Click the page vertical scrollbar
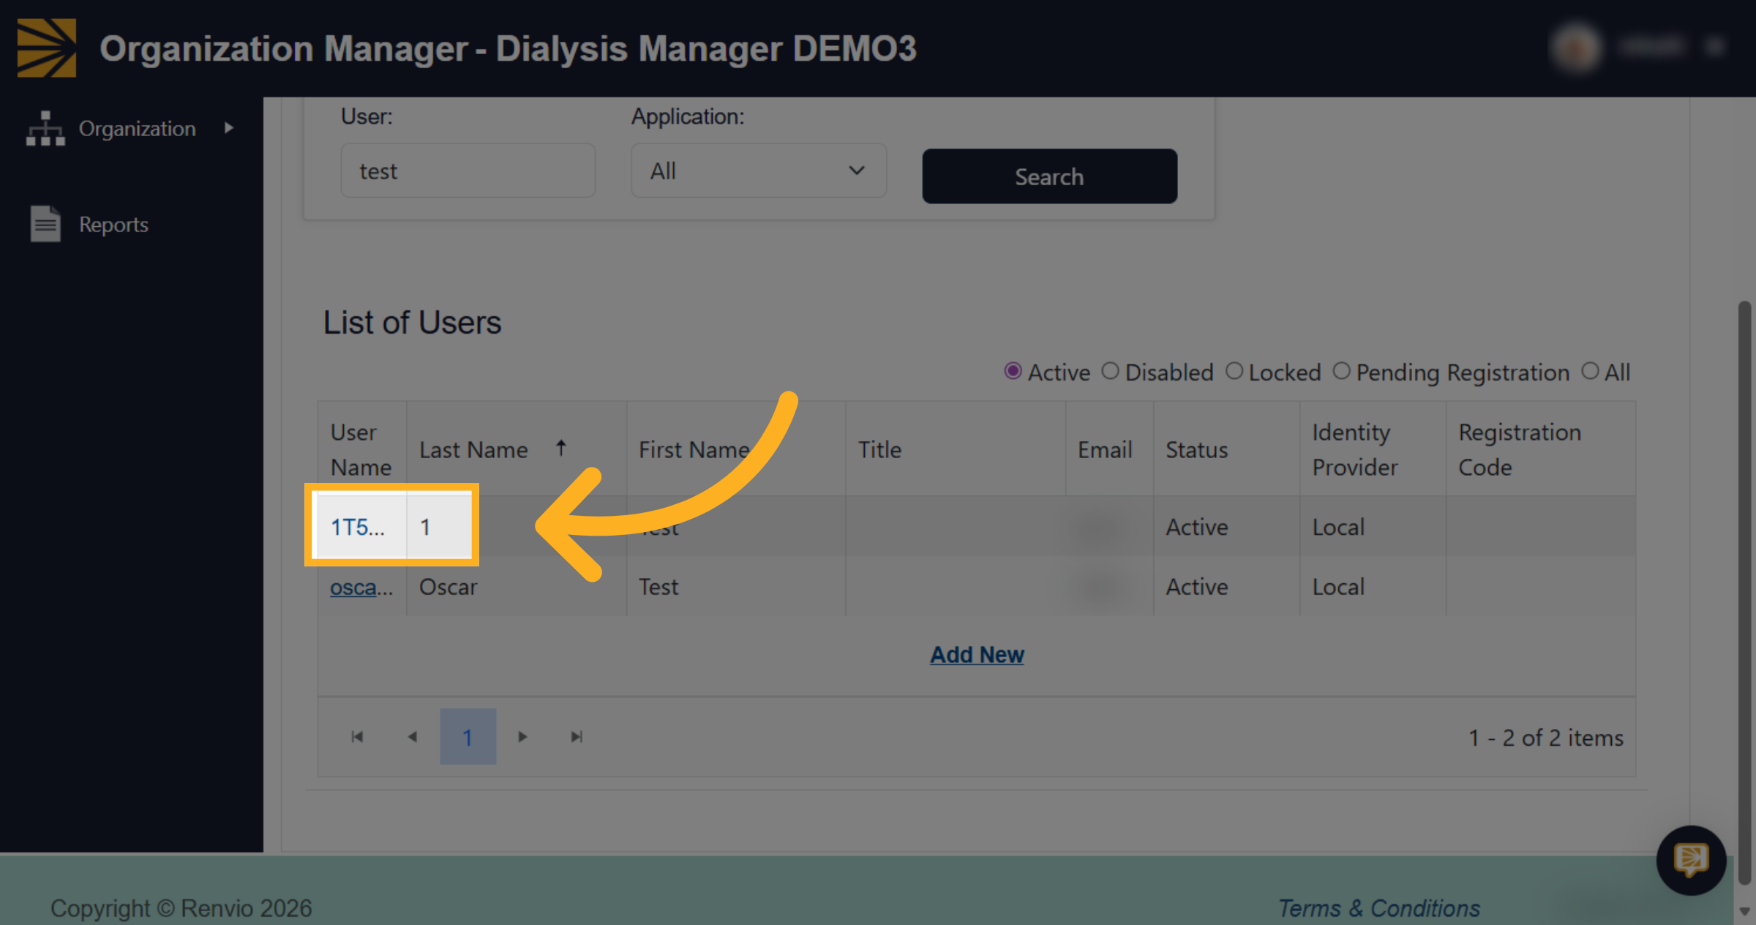This screenshot has width=1756, height=925. 1744,593
